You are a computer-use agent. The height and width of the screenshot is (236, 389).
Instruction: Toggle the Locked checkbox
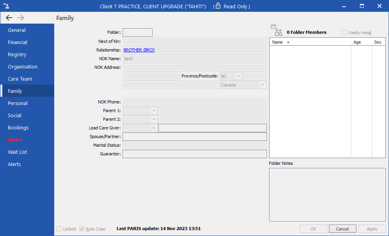point(59,229)
